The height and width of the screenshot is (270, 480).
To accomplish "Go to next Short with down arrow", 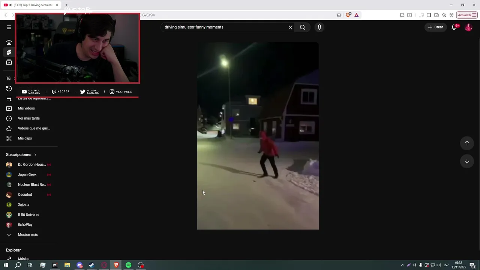I will (467, 161).
